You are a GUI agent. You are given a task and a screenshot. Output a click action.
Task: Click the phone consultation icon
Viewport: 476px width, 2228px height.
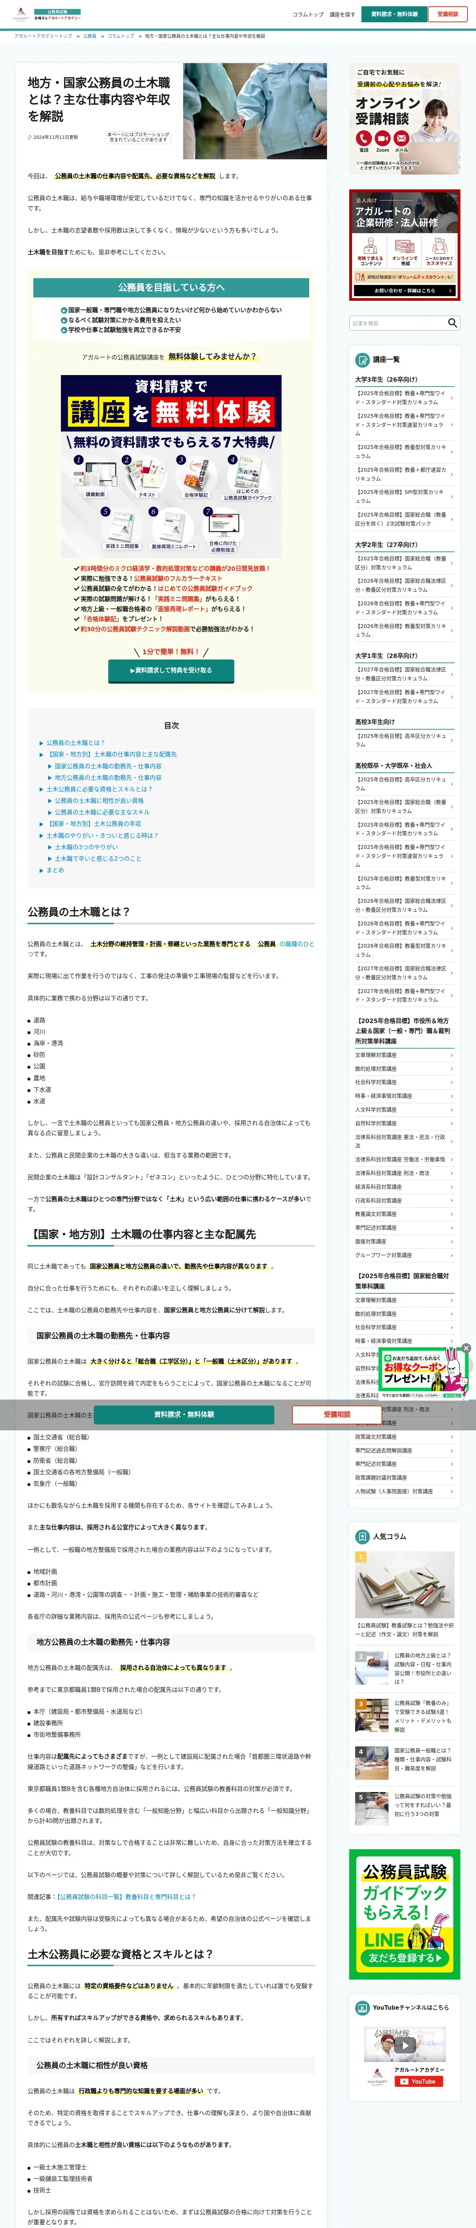pos(363,139)
